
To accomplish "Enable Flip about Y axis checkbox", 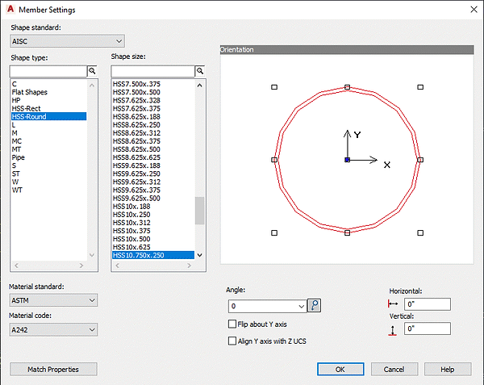I will pos(232,324).
